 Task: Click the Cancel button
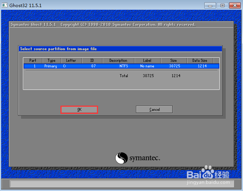154,109
